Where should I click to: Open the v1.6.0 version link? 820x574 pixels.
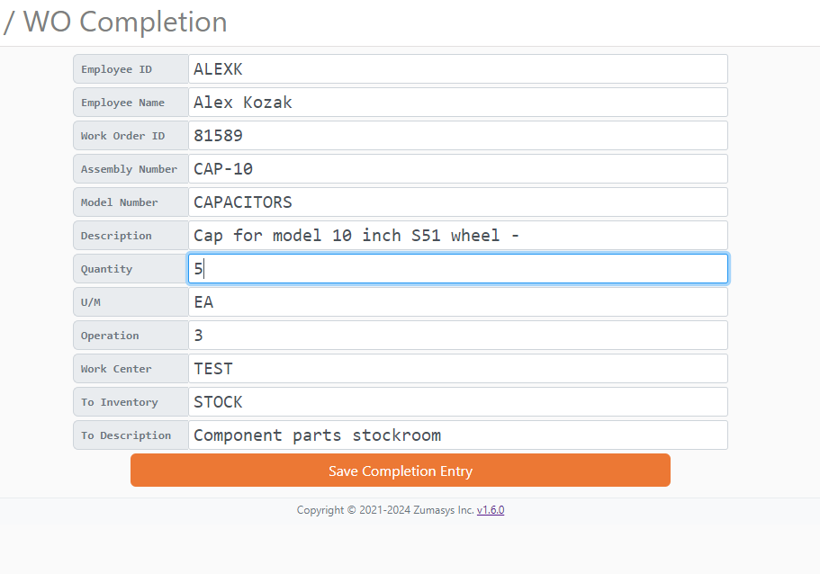click(x=490, y=509)
